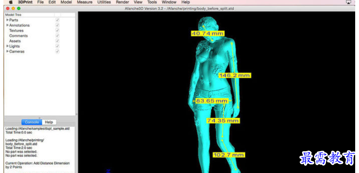
Task: Click the green fullscreen window button
Action: point(19,9)
